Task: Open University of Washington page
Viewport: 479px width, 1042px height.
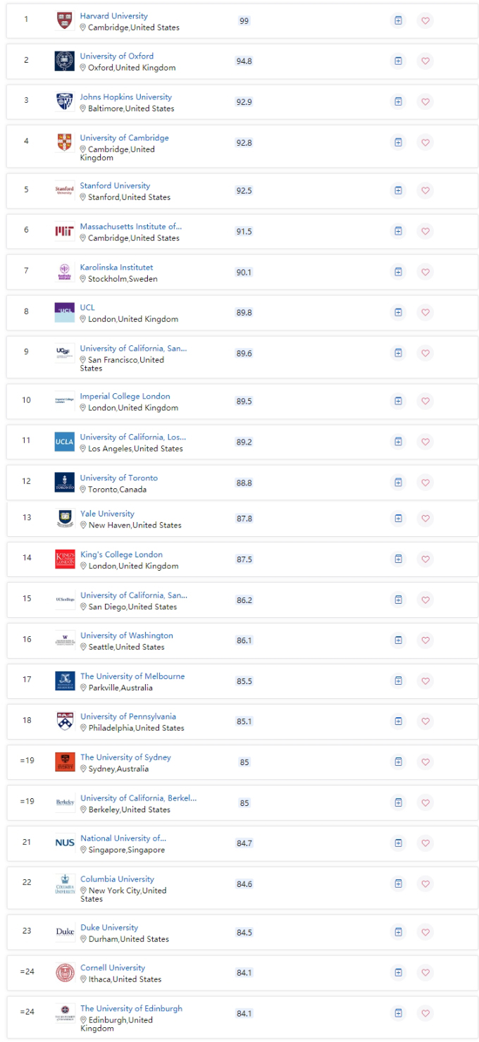Action: [x=126, y=635]
